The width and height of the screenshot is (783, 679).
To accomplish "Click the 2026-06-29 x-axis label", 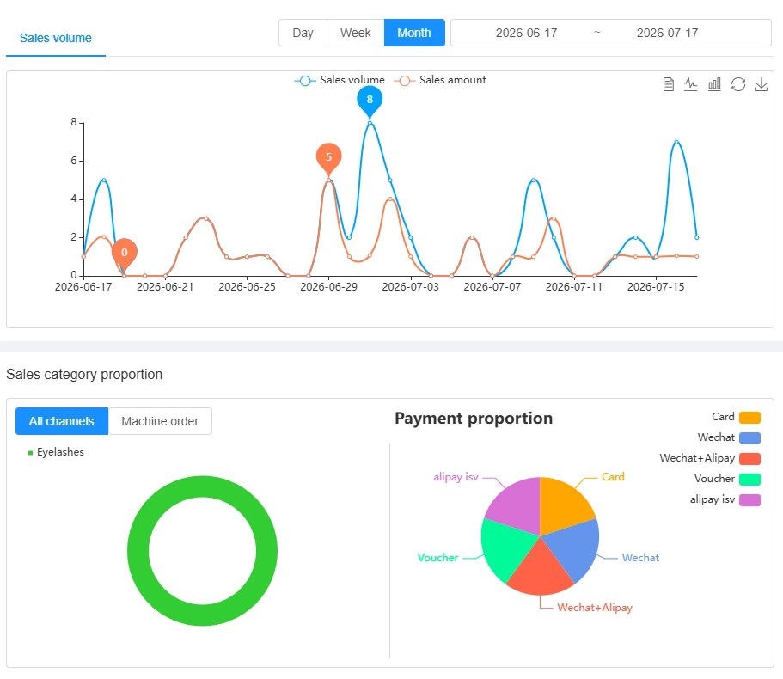I will (328, 287).
